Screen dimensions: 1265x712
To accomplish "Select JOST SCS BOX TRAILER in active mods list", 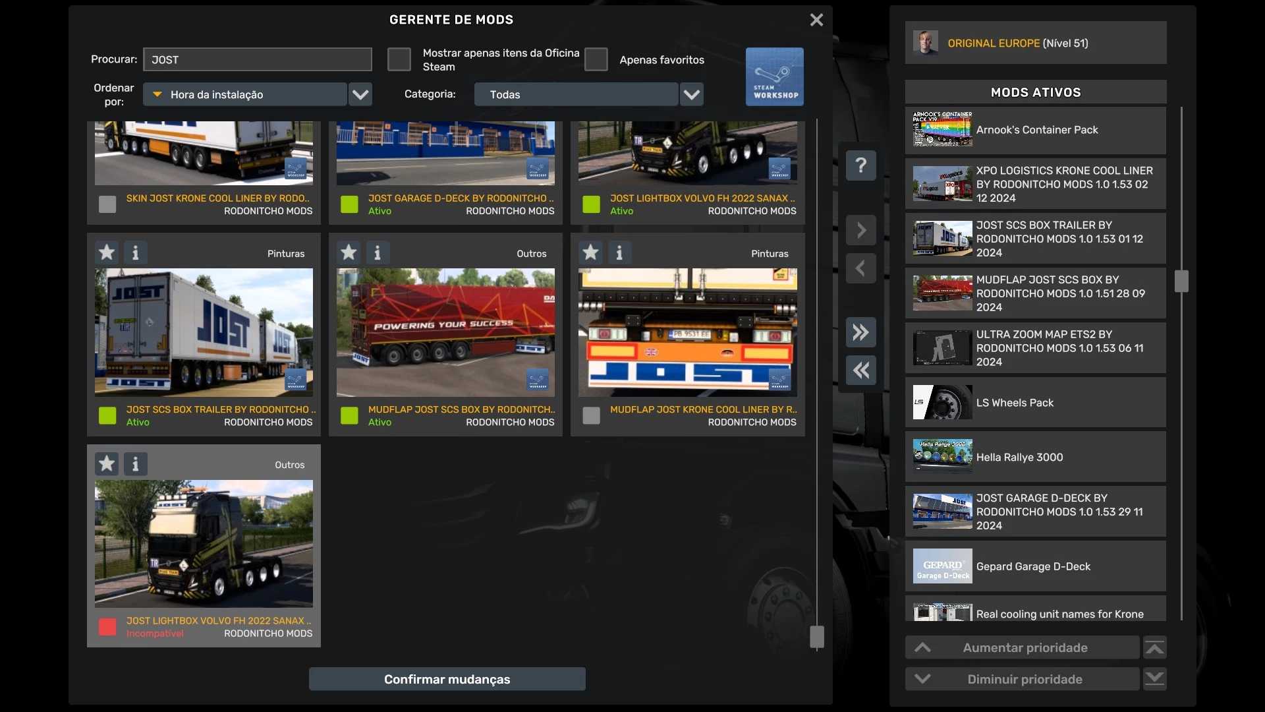I will point(1036,239).
